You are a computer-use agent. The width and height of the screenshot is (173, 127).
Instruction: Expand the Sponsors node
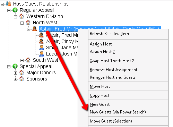(15, 79)
